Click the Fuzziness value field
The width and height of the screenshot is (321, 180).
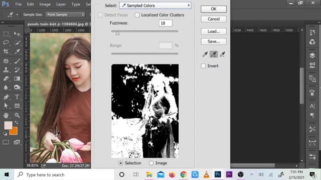tap(166, 23)
